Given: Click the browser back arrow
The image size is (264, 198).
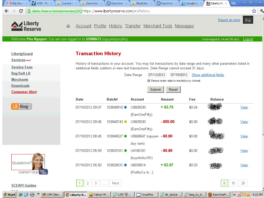Looking at the screenshot, I should pyautogui.click(x=6, y=11).
